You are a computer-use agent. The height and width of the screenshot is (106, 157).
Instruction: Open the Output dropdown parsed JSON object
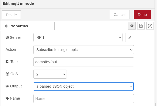pyautogui.click(x=84, y=86)
